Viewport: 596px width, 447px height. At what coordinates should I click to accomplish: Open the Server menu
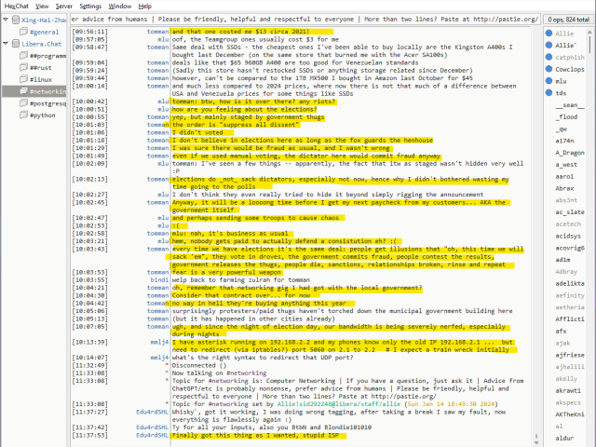pos(62,6)
